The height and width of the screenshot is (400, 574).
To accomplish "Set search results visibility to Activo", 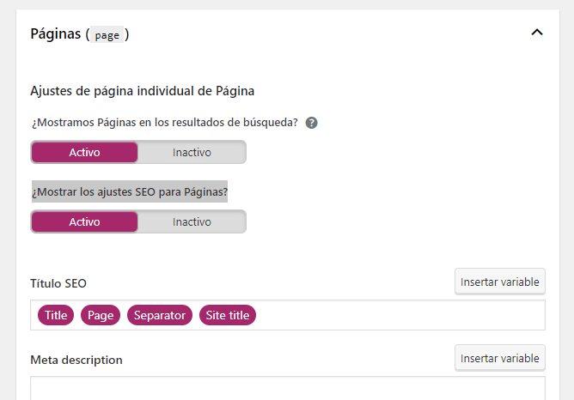I will click(x=84, y=152).
